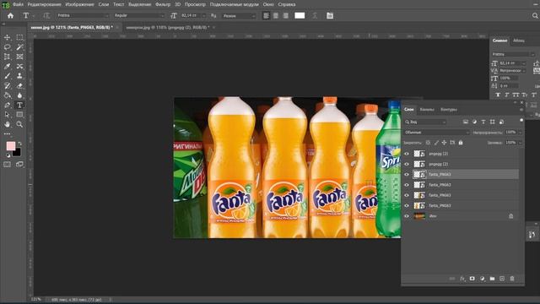The width and height of the screenshot is (540, 304).
Task: Open the layer opacity dropdown arrow
Action: 520,133
